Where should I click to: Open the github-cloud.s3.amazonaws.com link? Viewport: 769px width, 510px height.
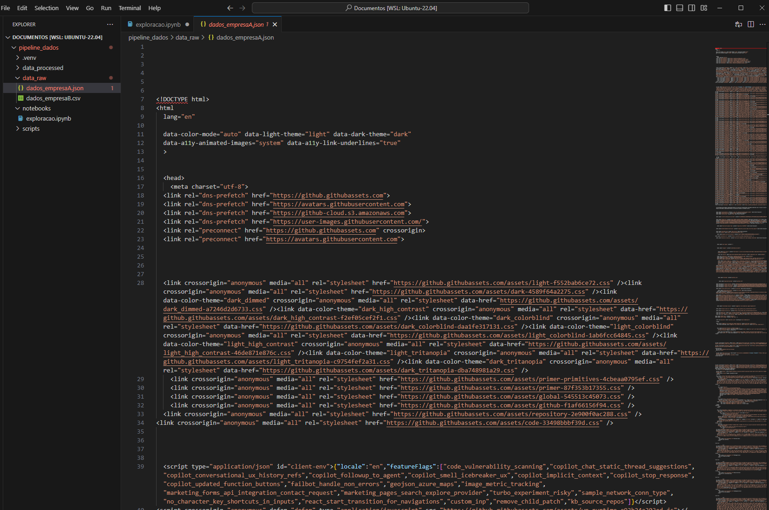point(339,213)
